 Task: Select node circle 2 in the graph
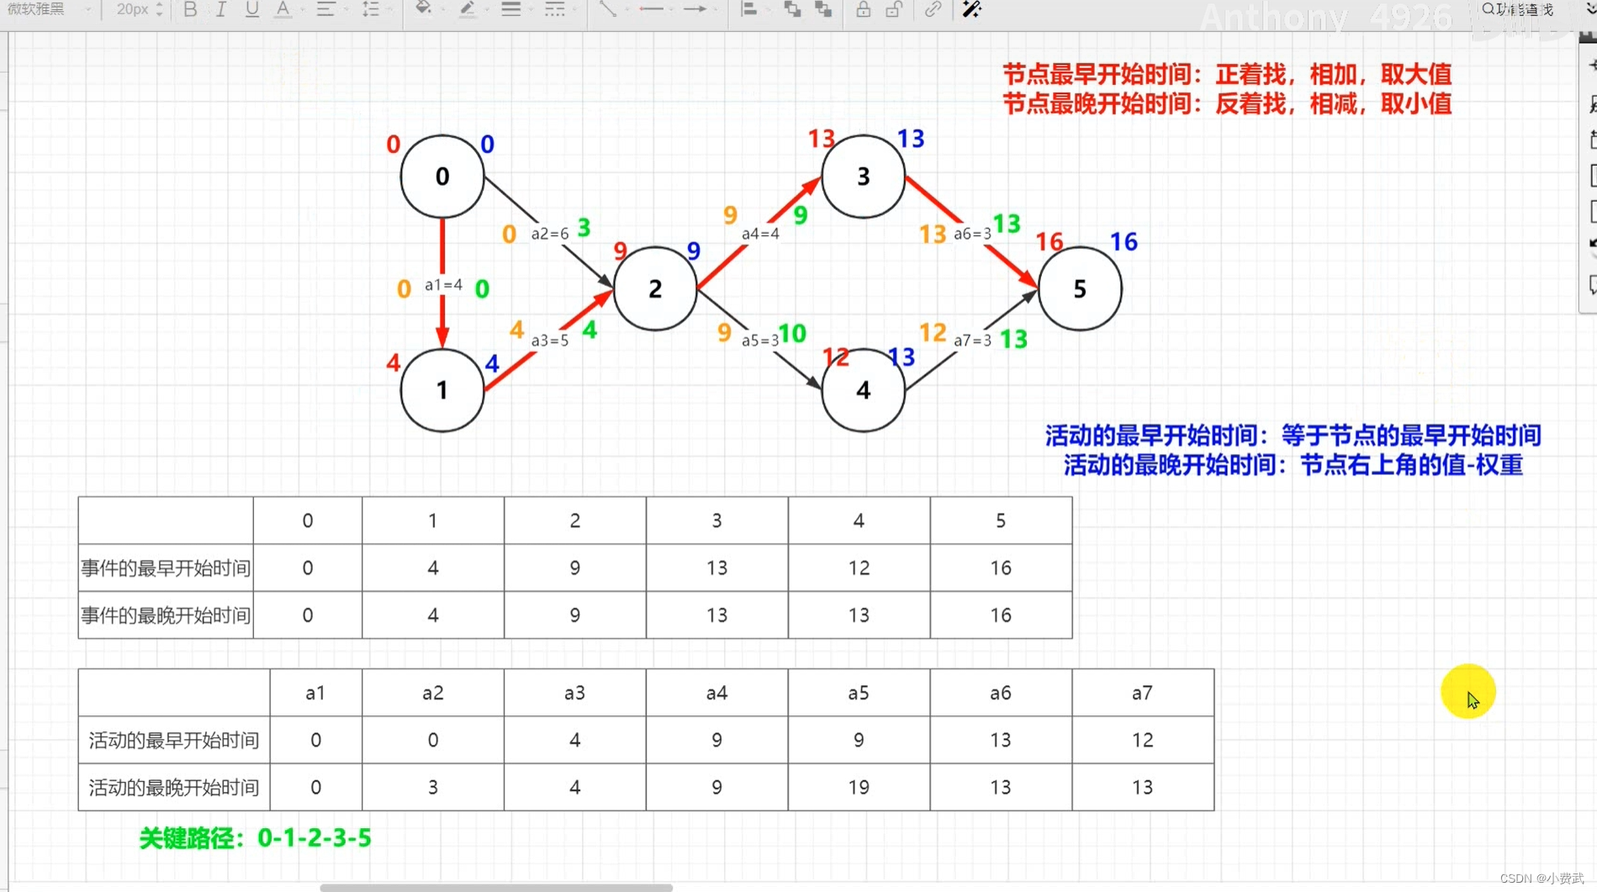[655, 289]
